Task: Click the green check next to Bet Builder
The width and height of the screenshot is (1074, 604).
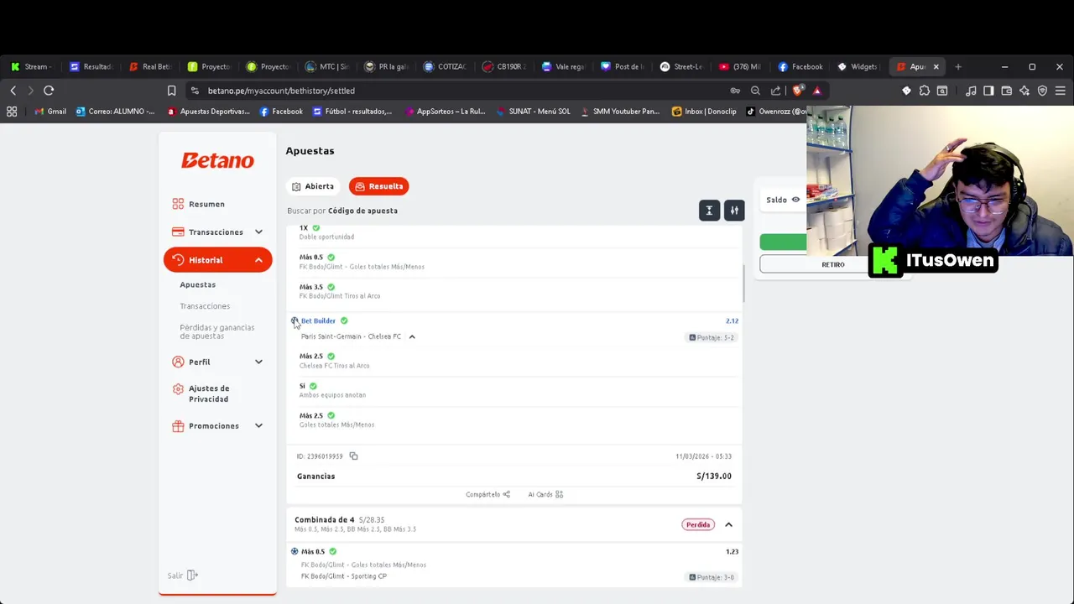Action: 344,320
